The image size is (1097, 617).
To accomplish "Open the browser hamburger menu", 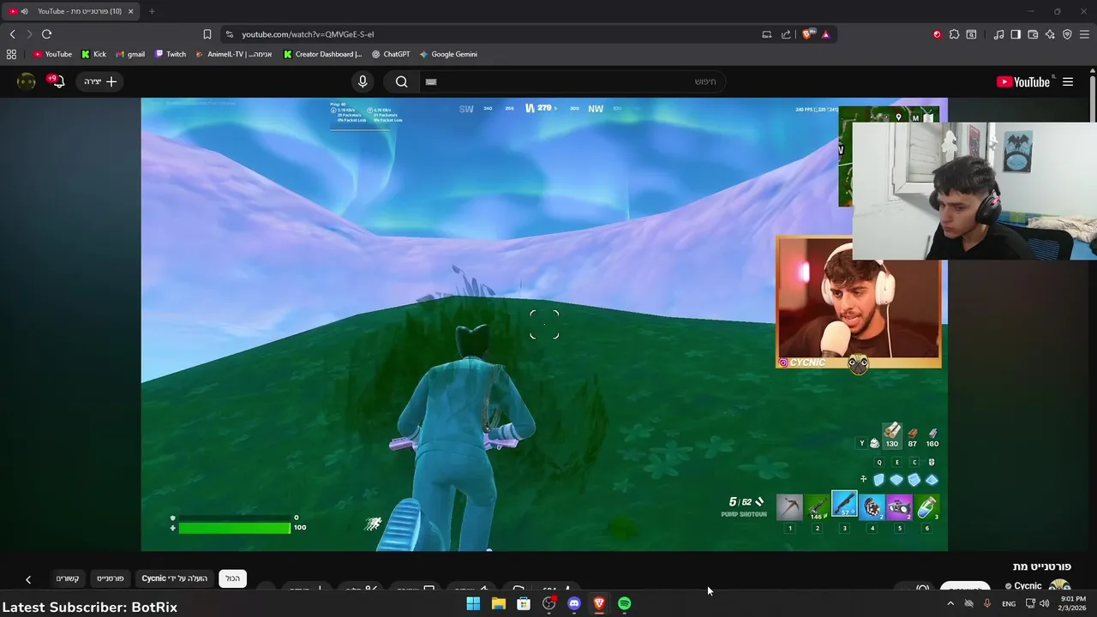I will pyautogui.click(x=1084, y=34).
